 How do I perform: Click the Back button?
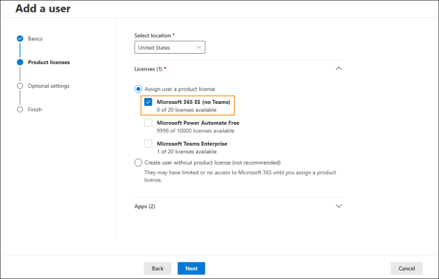pyautogui.click(x=157, y=269)
